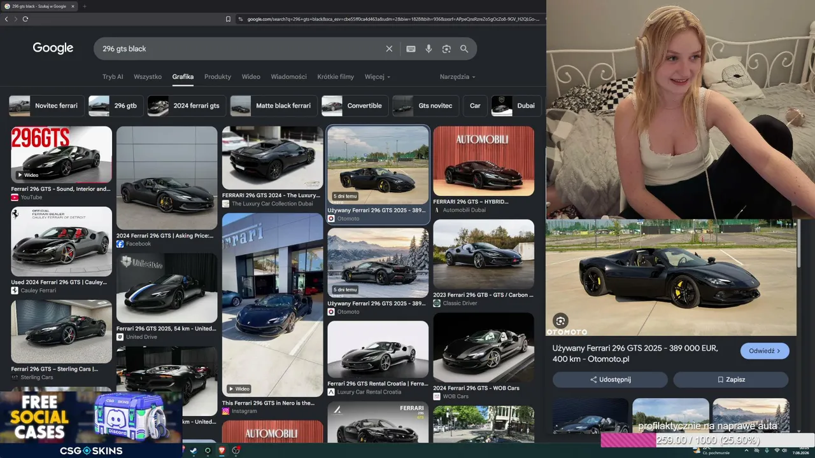This screenshot has height=458, width=815.
Task: Close the '296 gts black' browser tab
Action: pos(73,6)
